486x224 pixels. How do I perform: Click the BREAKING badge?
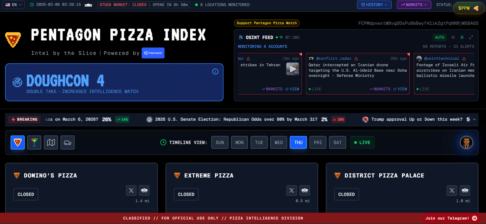pyautogui.click(x=25, y=119)
